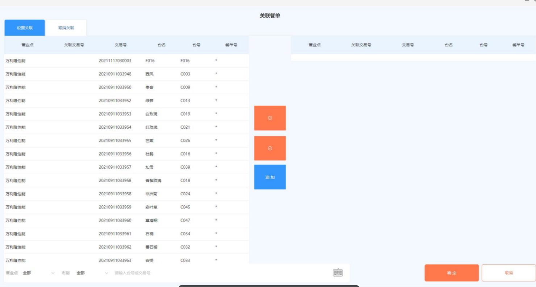Click the left table 交易号 column header
The height and width of the screenshot is (287, 536).
pyautogui.click(x=121, y=45)
